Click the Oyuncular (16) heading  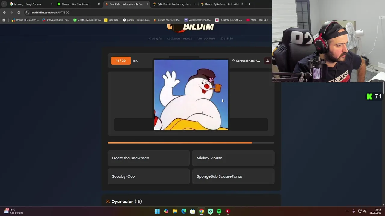(127, 202)
